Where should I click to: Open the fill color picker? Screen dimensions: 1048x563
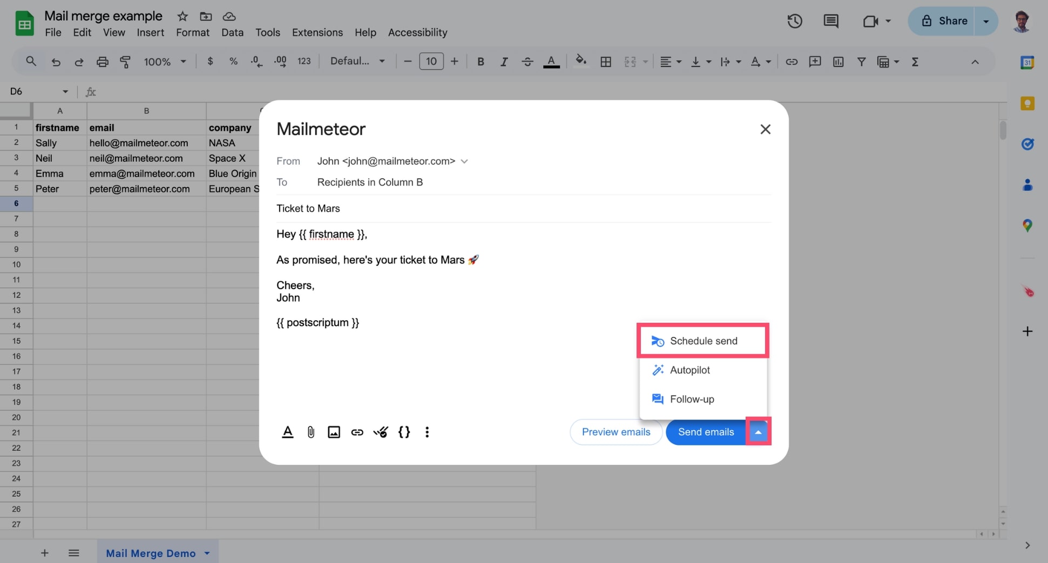[x=581, y=61]
